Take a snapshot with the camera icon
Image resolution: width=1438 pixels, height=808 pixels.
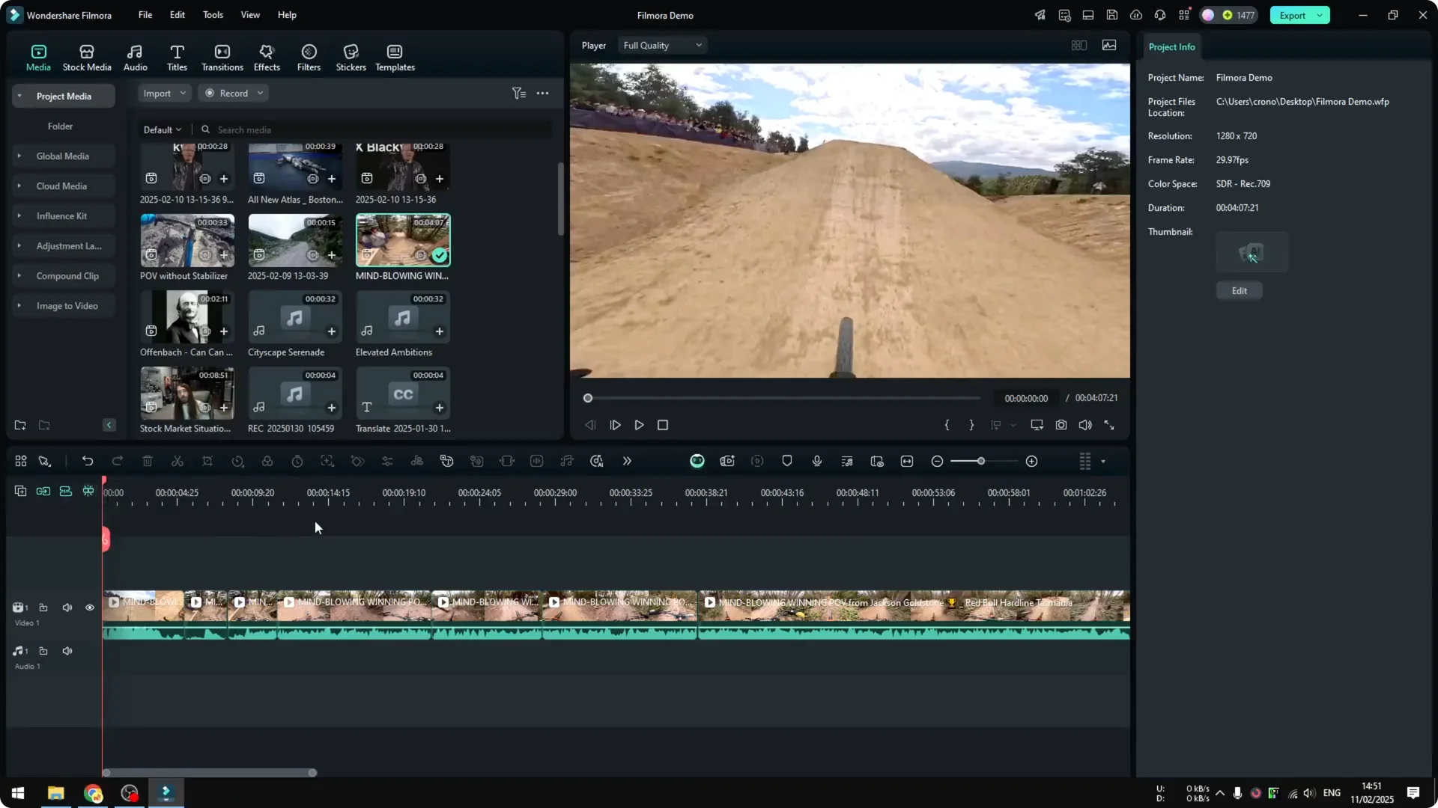[1061, 425]
